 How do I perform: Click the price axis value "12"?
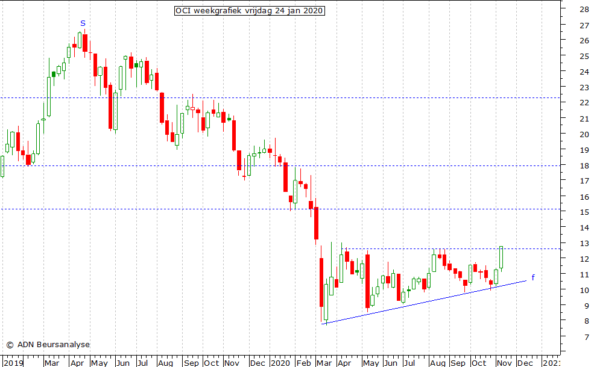tap(584, 259)
